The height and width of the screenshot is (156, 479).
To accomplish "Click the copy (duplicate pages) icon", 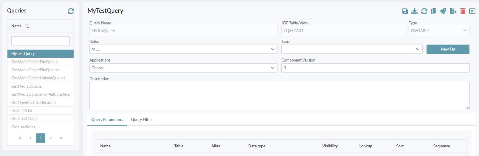I will [x=434, y=11].
